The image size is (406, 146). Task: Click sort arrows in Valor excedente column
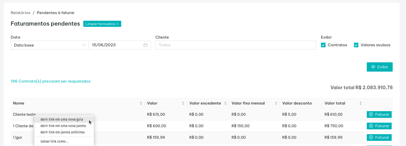225,103
